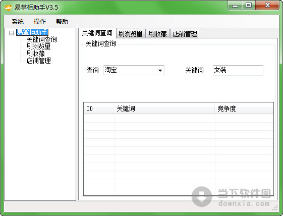This screenshot has height=216, width=283.
Task: Switch to the 刷浏览量 tab
Action: tap(131, 34)
